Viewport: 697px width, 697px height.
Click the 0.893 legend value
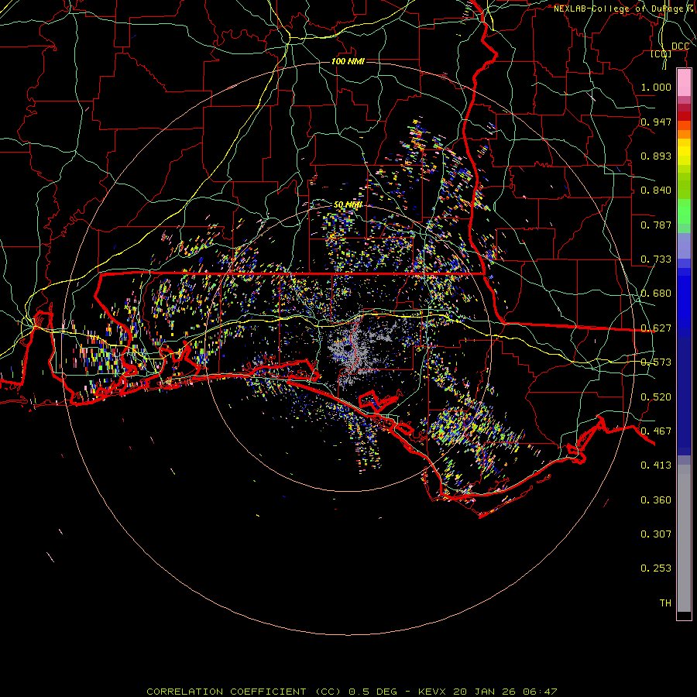point(656,156)
